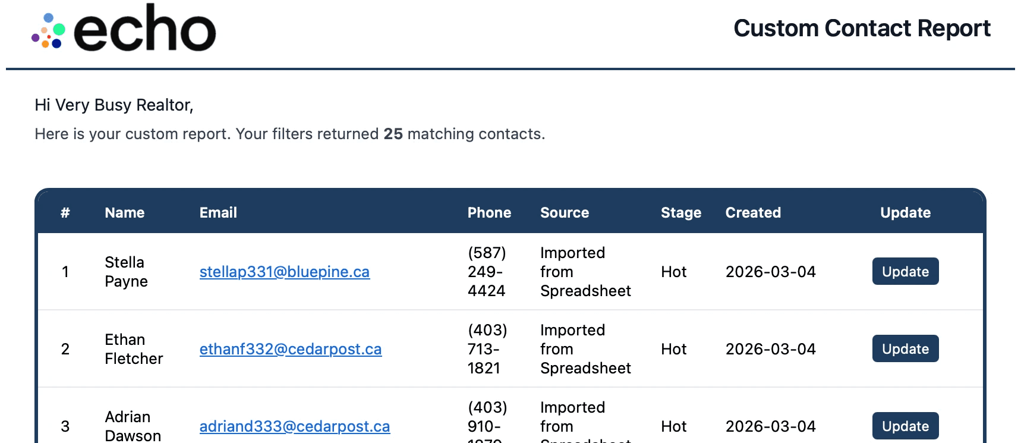The width and height of the screenshot is (1021, 443).
Task: Click the Phone column header
Action: (489, 212)
